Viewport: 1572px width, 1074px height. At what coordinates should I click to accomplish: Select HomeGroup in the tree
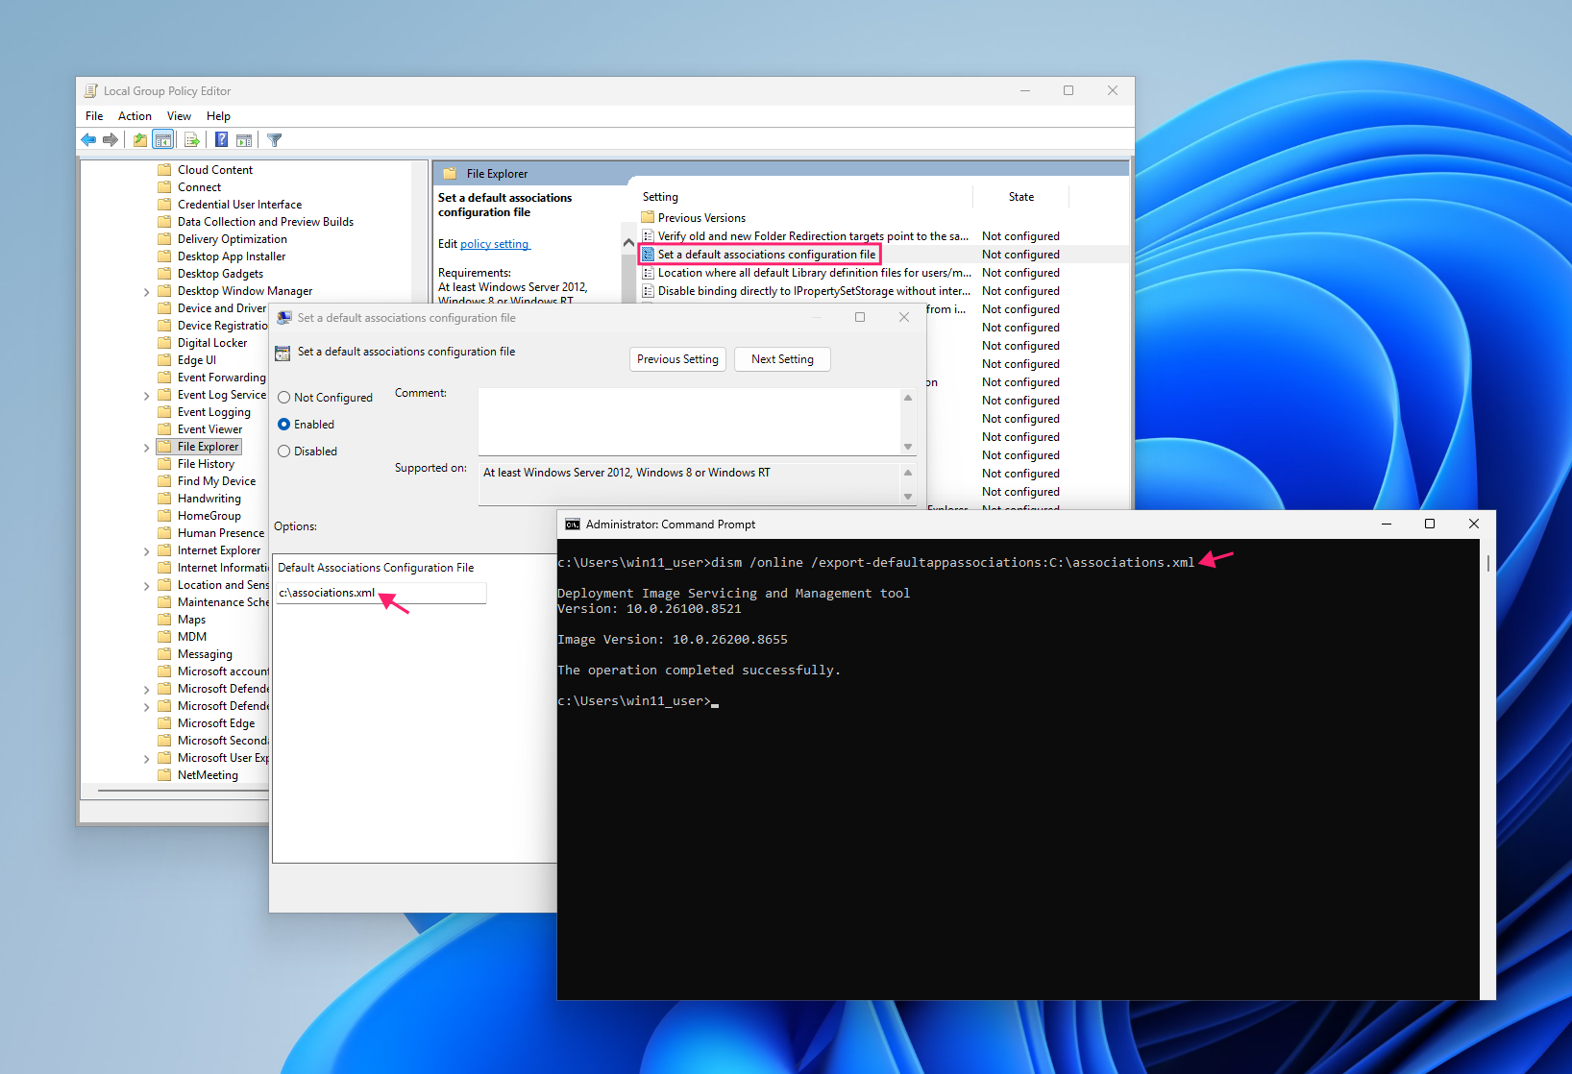pos(209,516)
